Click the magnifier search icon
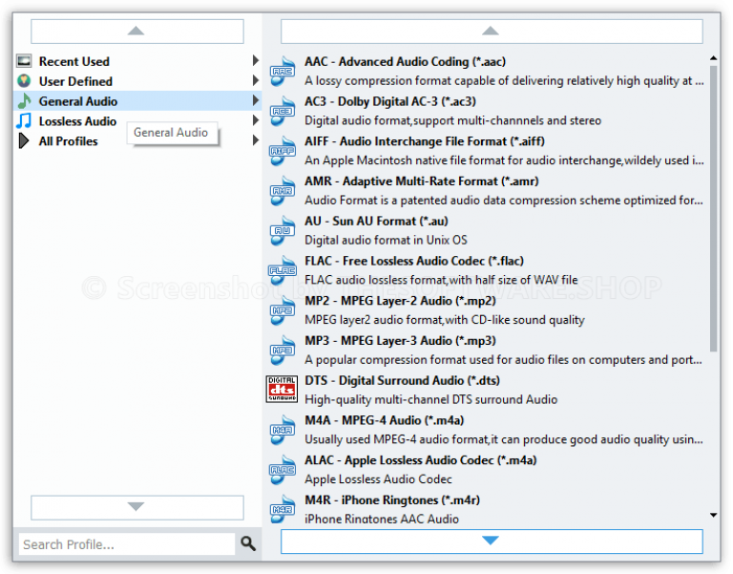The width and height of the screenshot is (733, 574). tap(248, 543)
